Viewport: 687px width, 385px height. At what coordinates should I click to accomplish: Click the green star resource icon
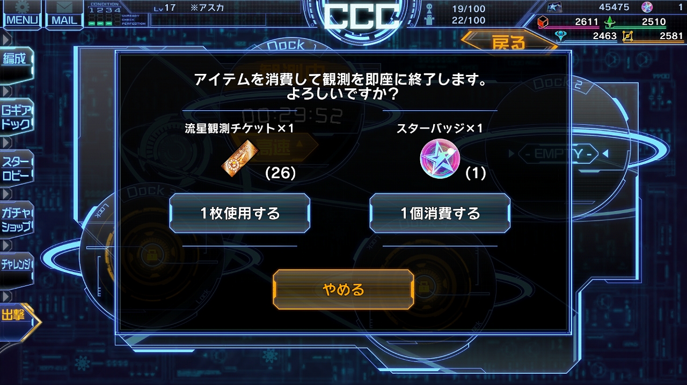pyautogui.click(x=610, y=22)
